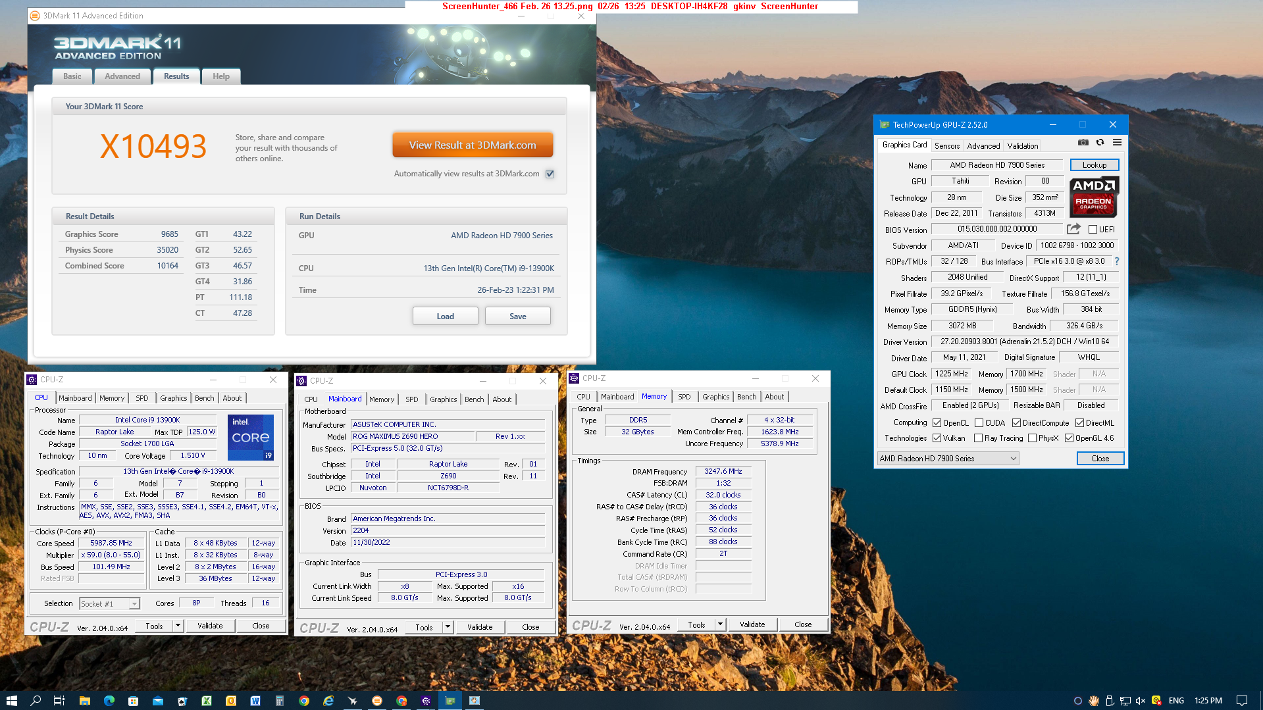This screenshot has height=710, width=1263.
Task: Click the GPU-Z screenshot camera icon
Action: (x=1083, y=142)
